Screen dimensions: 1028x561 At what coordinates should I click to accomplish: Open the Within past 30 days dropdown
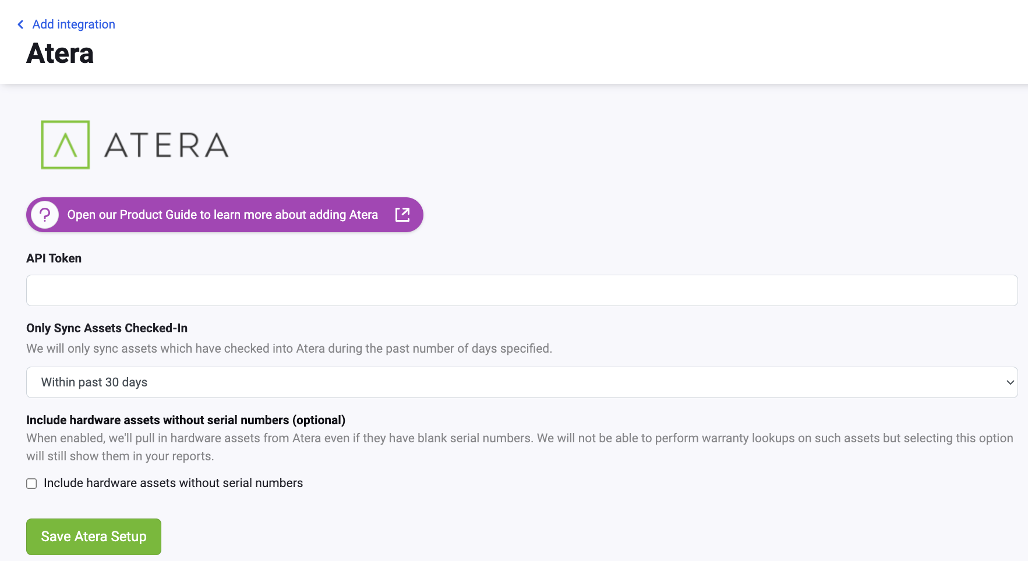[522, 382]
